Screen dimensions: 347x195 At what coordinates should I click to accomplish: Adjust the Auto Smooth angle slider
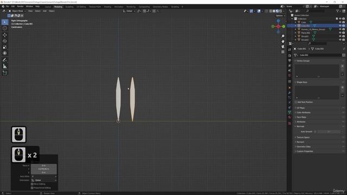[329, 132]
